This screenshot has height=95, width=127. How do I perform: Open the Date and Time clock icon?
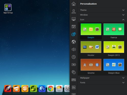click(x=74, y=57)
